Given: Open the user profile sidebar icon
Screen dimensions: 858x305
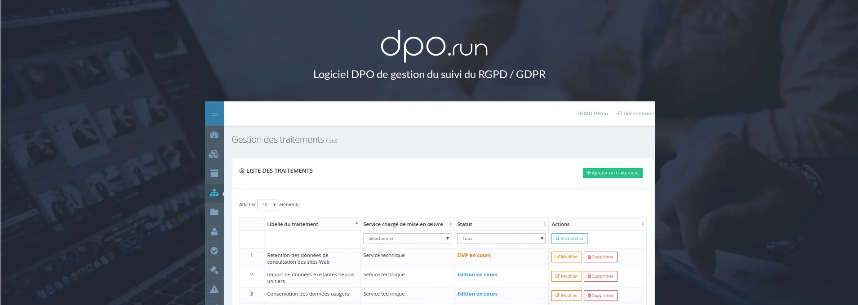Looking at the screenshot, I should [214, 231].
